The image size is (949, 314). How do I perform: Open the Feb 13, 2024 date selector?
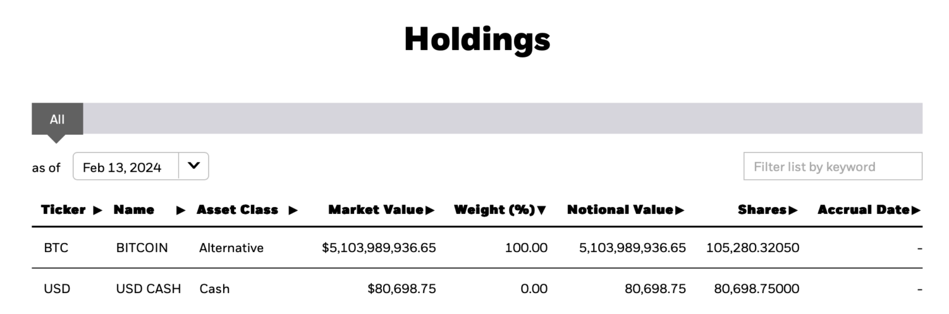click(x=122, y=167)
